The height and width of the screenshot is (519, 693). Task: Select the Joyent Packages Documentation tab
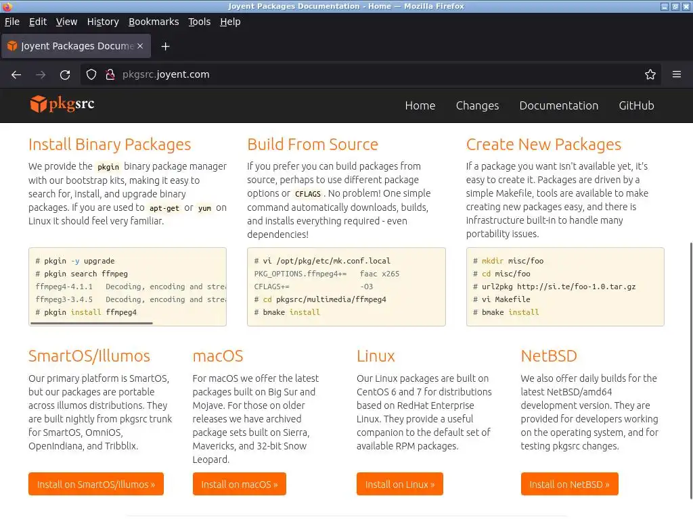point(76,46)
